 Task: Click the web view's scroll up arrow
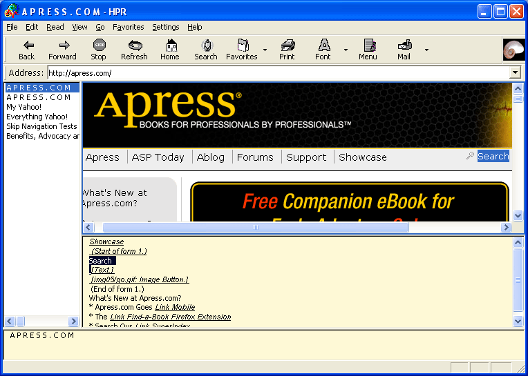[x=518, y=88]
